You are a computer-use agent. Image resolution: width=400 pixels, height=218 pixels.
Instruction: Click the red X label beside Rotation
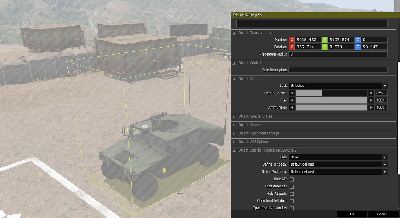coord(292,47)
